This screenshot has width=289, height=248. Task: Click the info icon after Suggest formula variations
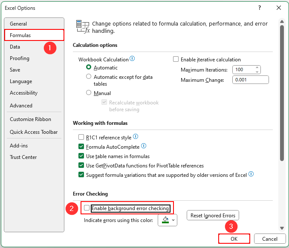[251, 174]
